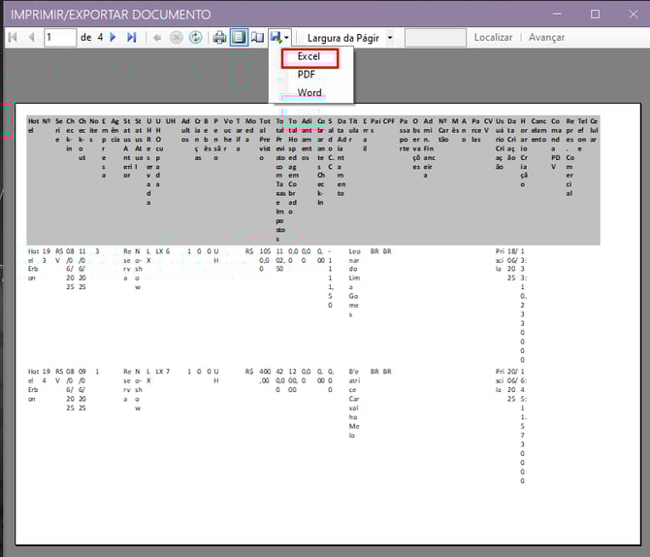Stop report rendering

(177, 37)
